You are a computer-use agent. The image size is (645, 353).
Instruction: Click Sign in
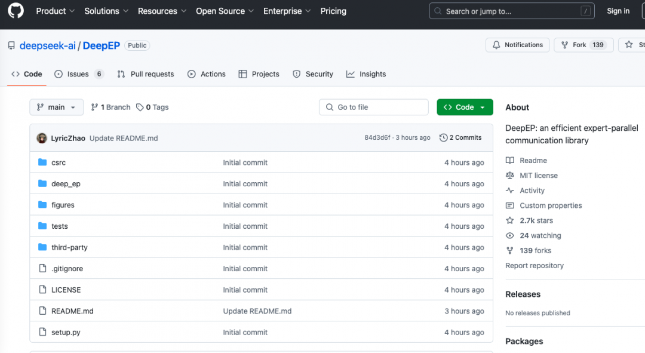click(x=618, y=11)
